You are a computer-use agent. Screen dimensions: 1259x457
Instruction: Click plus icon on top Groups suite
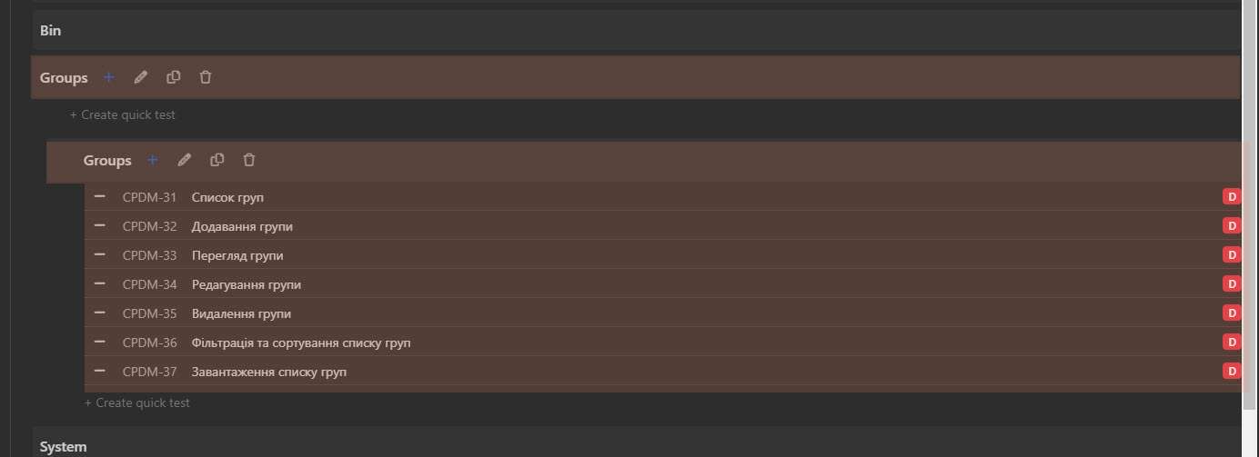point(109,77)
